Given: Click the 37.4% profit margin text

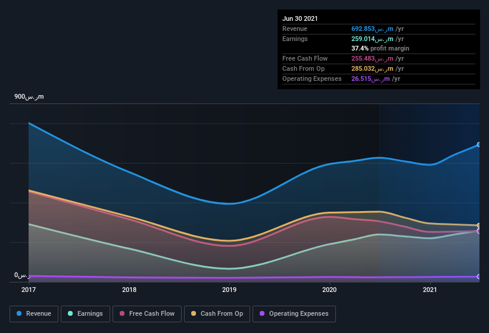Looking at the screenshot, I should (380, 49).
